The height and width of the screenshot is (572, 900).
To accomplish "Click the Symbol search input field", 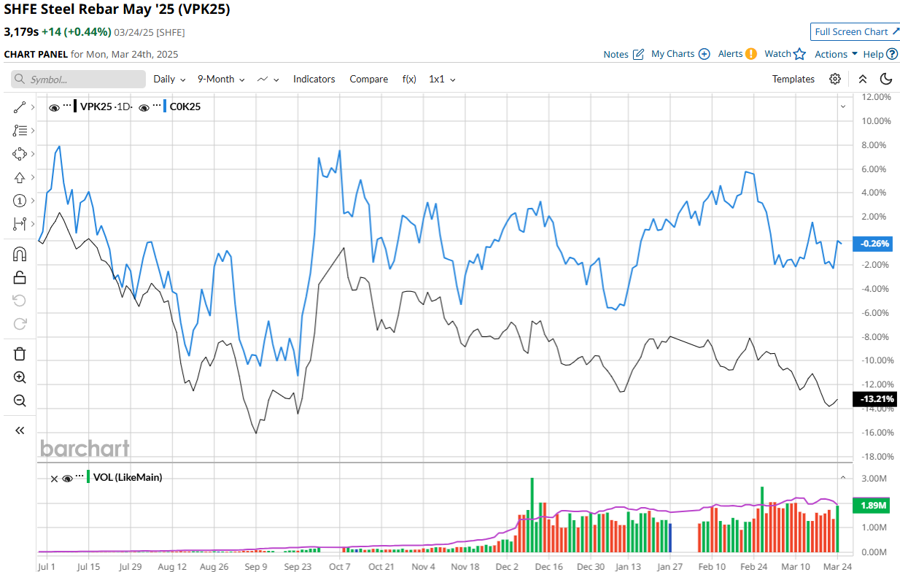I will tap(79, 80).
